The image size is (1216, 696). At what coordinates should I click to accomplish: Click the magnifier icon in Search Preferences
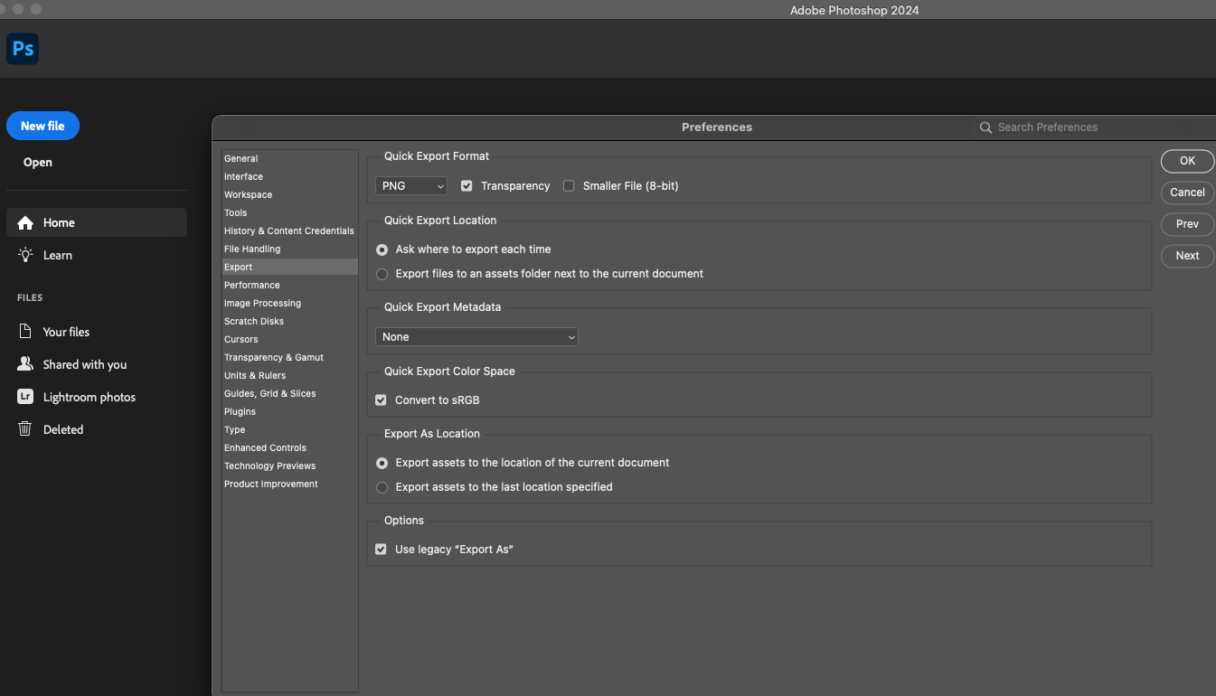point(985,127)
